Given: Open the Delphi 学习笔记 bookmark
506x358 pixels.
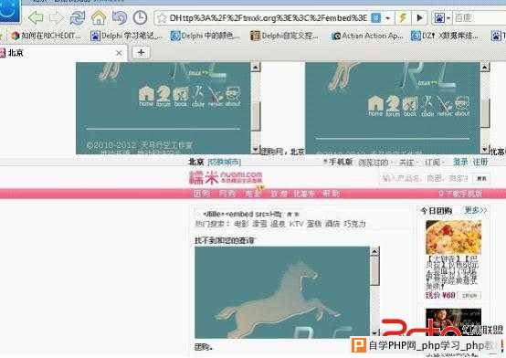Looking at the screenshot, I should tap(126, 36).
